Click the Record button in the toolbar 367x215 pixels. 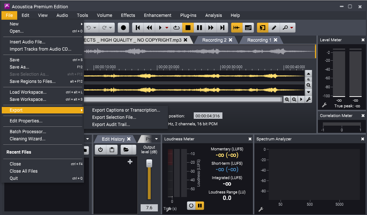click(x=123, y=28)
